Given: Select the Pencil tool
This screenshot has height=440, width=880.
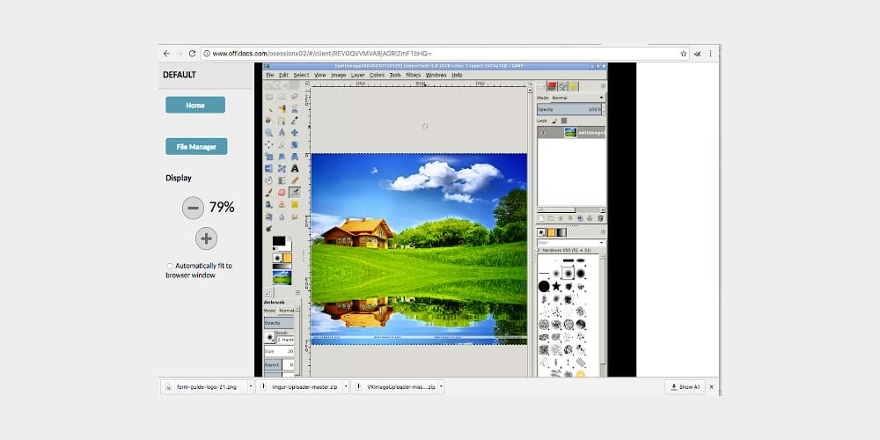Looking at the screenshot, I should [x=295, y=180].
